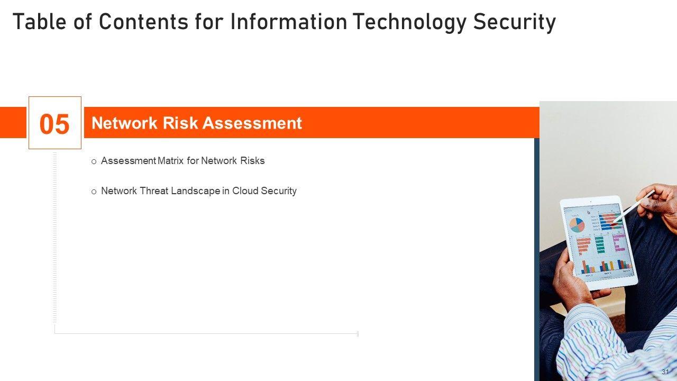Click the colored bar chart at tablet bottom
Viewport: 677px width, 381px height.
606,265
